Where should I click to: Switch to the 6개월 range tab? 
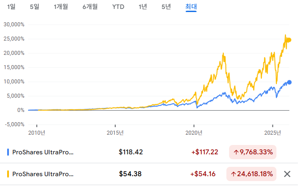pos(90,7)
